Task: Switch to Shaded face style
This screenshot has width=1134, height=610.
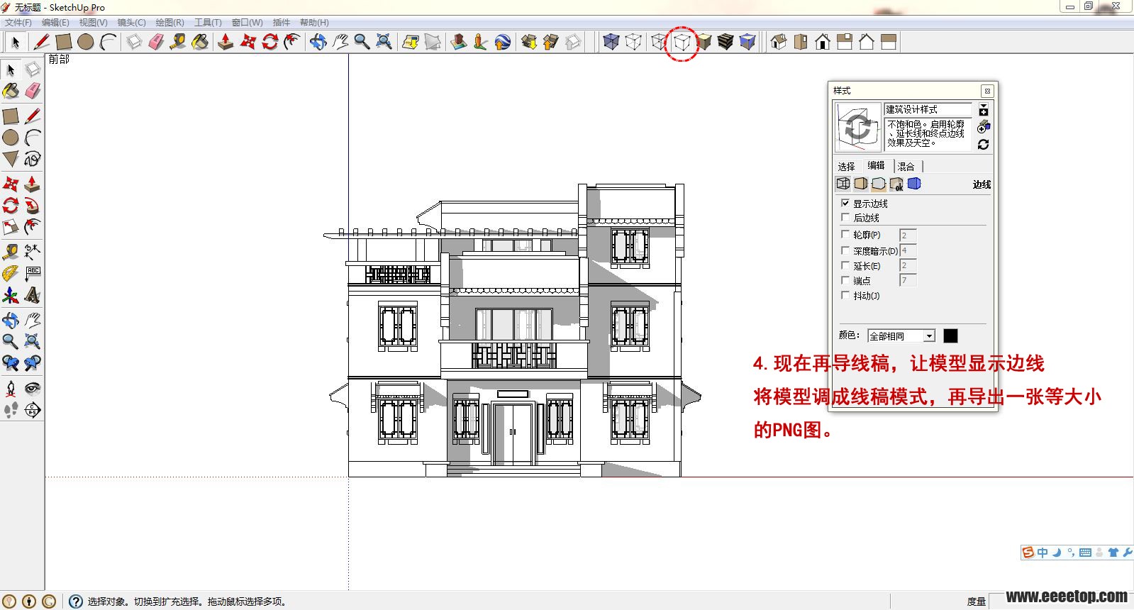Action: (704, 42)
